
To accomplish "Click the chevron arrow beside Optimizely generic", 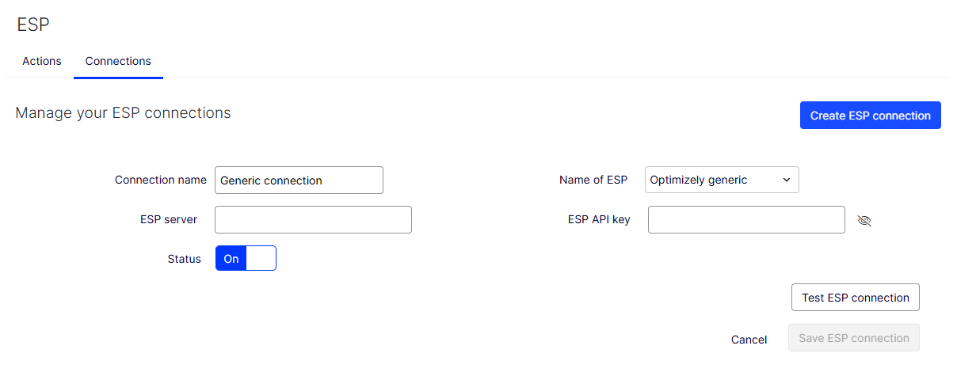I will pyautogui.click(x=787, y=180).
